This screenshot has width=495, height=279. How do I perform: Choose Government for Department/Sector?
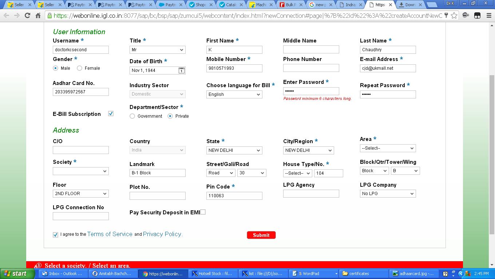(x=132, y=116)
